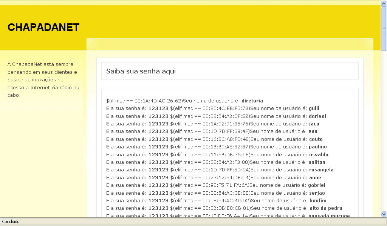Click MAC address 00:1D:7D:FF:5D:9A
This screenshot has height=226, width=387.
coord(226,170)
